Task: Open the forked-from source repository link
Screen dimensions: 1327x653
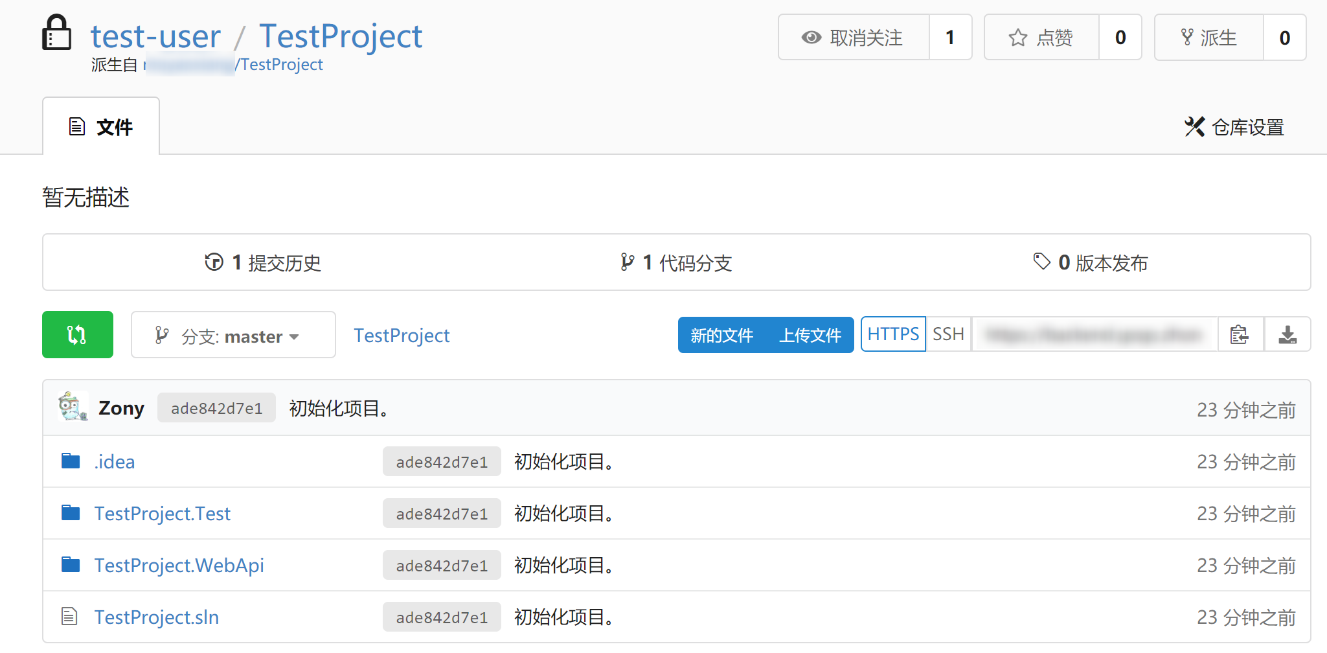Action: pyautogui.click(x=233, y=65)
